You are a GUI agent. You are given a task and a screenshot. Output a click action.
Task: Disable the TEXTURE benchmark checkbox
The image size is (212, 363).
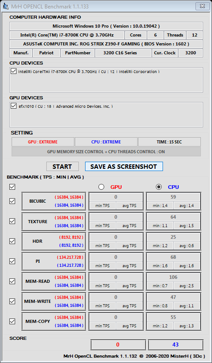click(12, 221)
